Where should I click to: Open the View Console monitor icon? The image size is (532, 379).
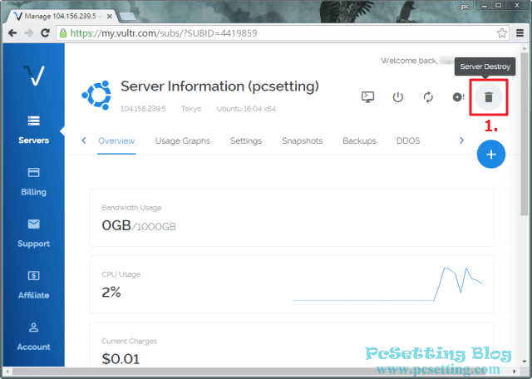367,97
